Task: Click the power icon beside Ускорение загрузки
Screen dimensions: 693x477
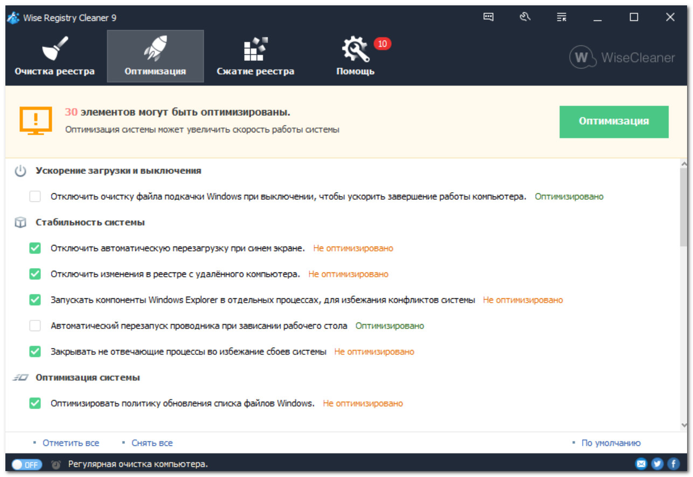Action: pos(20,171)
